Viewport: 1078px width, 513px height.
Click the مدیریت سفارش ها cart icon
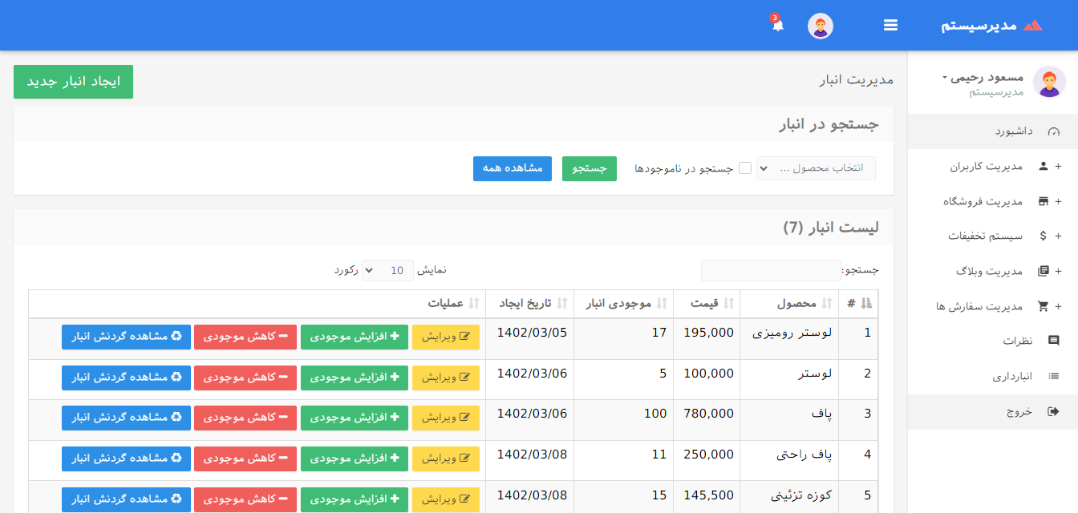1043,306
